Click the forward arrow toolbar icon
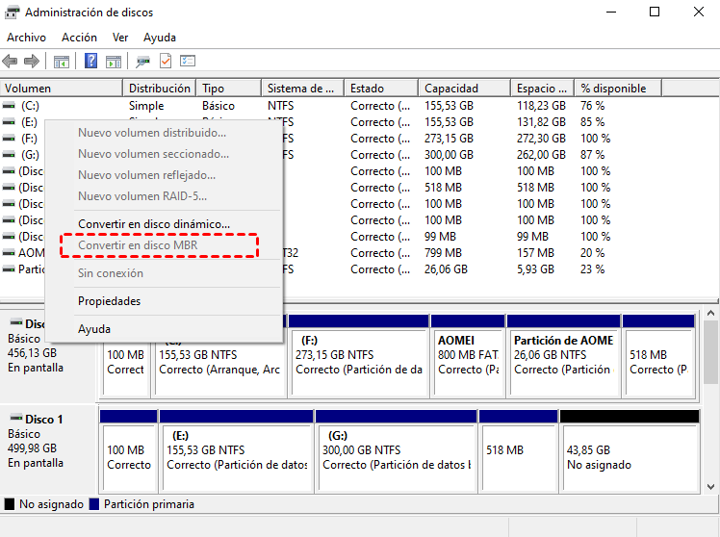This screenshot has height=537, width=720. (32, 62)
